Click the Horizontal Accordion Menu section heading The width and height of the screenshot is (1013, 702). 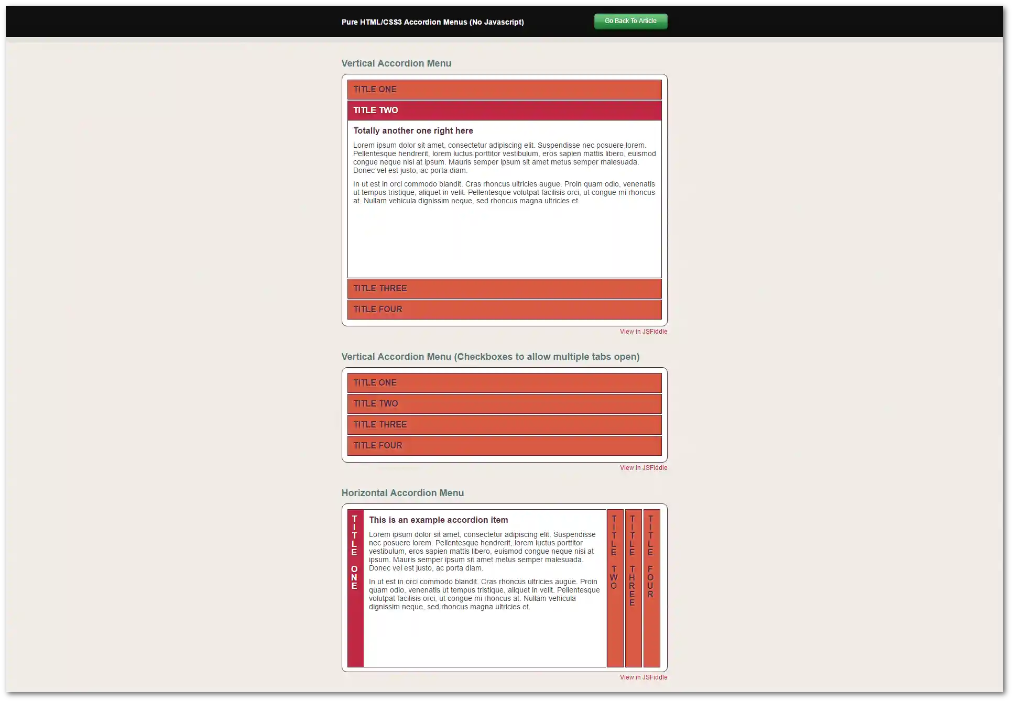tap(402, 493)
